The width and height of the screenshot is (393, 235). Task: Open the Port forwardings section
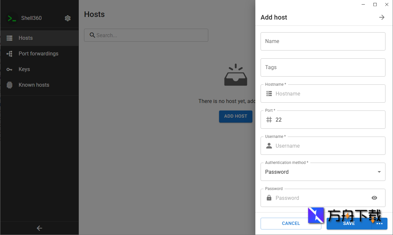click(x=38, y=54)
